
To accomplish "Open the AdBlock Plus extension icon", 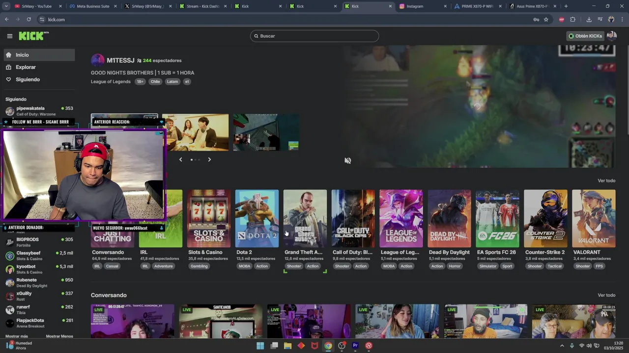I will click(x=561, y=20).
